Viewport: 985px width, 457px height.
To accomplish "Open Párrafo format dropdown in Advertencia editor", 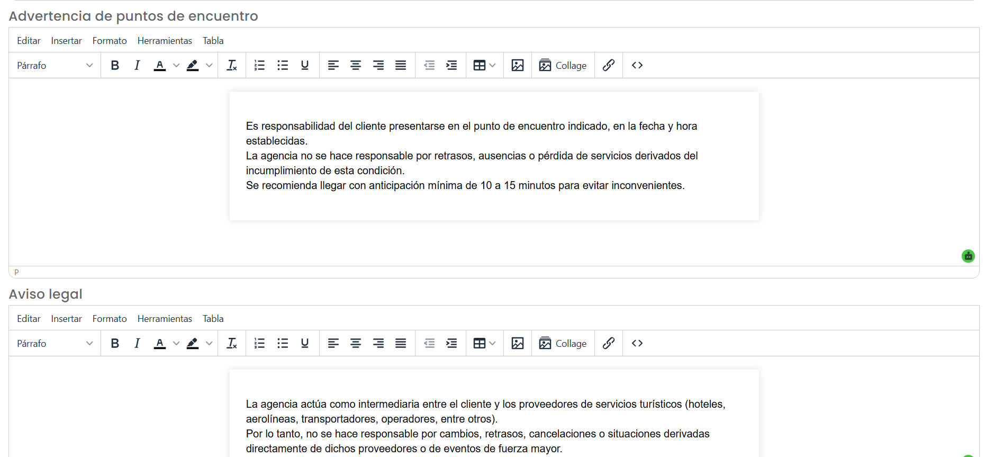I will pyautogui.click(x=55, y=65).
